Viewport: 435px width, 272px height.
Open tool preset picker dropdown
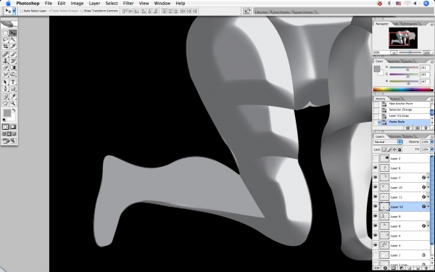14,11
